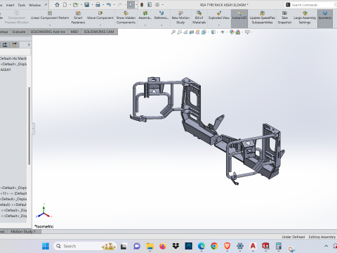The height and width of the screenshot is (253, 337).
Task: Click Previous View icon in heads-up toolbar
Action: 185,32
